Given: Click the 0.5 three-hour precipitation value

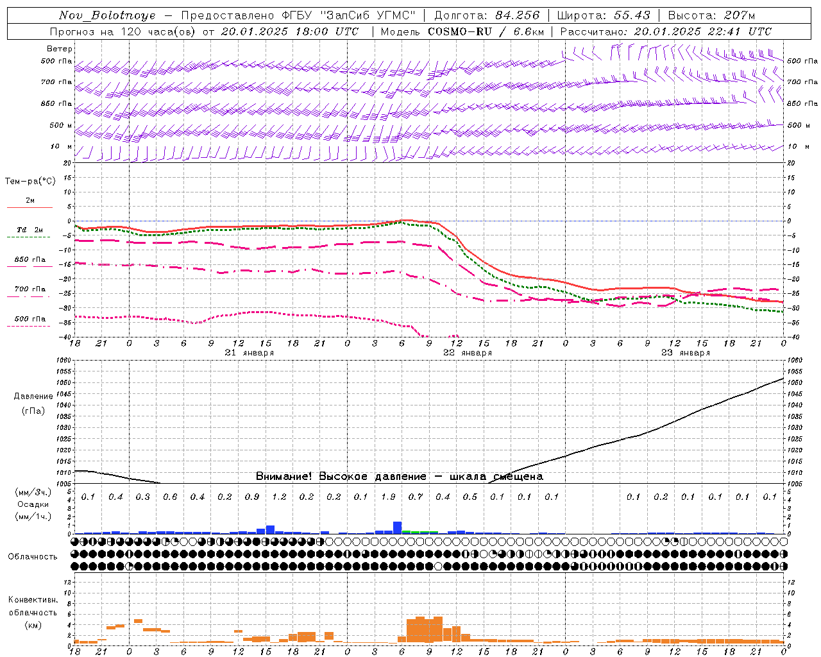Looking at the screenshot, I should [x=470, y=497].
